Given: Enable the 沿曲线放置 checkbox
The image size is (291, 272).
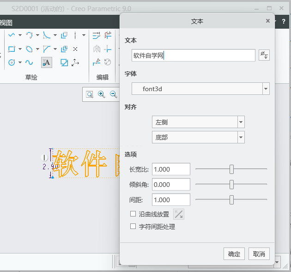Looking at the screenshot, I should point(133,214).
